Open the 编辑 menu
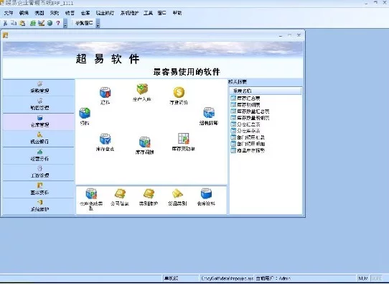This screenshot has width=389, height=284. tap(24, 13)
